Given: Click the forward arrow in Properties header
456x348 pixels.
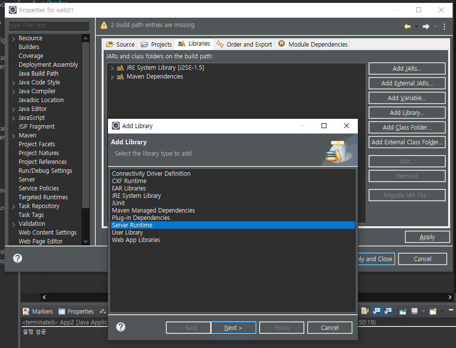Looking at the screenshot, I should (426, 27).
